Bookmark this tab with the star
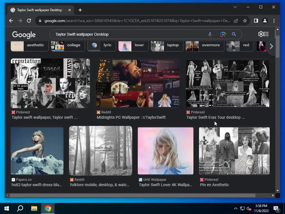The image size is (285, 214). [245, 21]
